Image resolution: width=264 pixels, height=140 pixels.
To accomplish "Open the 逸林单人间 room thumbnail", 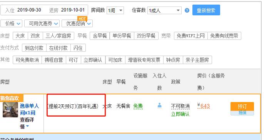I will coord(10,110).
